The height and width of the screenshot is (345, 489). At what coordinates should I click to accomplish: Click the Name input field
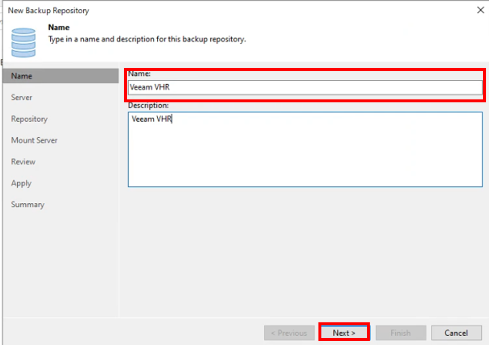tap(305, 88)
